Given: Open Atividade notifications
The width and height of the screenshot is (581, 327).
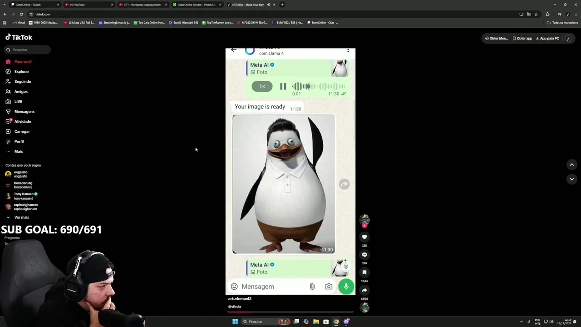Looking at the screenshot, I should coord(18,122).
